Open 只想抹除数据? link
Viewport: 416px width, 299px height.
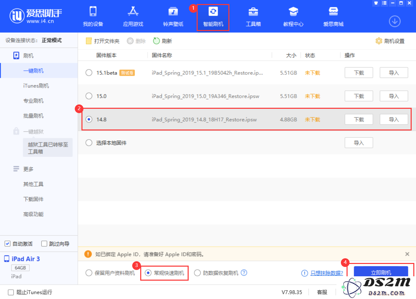[x=327, y=273]
